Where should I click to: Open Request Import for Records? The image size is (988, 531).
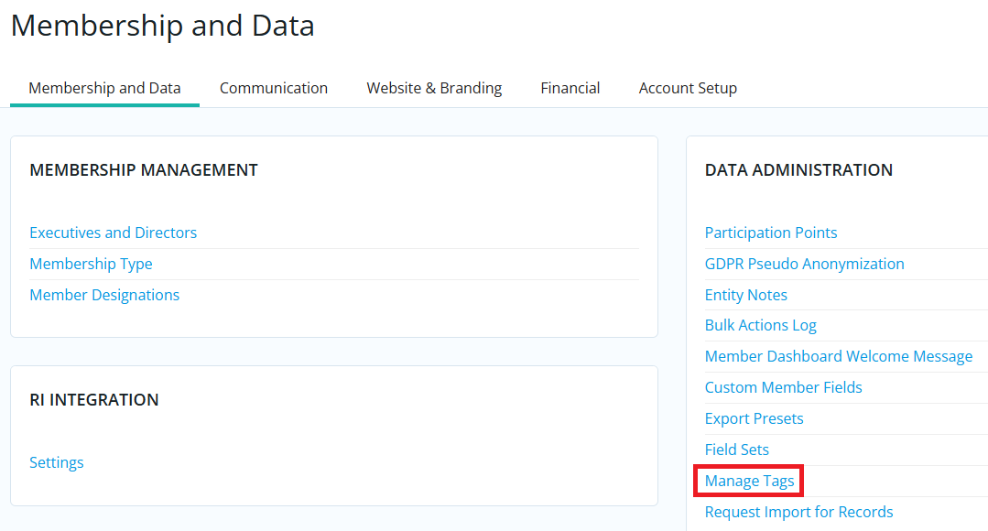(x=799, y=512)
